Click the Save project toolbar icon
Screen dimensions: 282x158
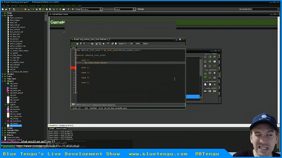coord(10,9)
